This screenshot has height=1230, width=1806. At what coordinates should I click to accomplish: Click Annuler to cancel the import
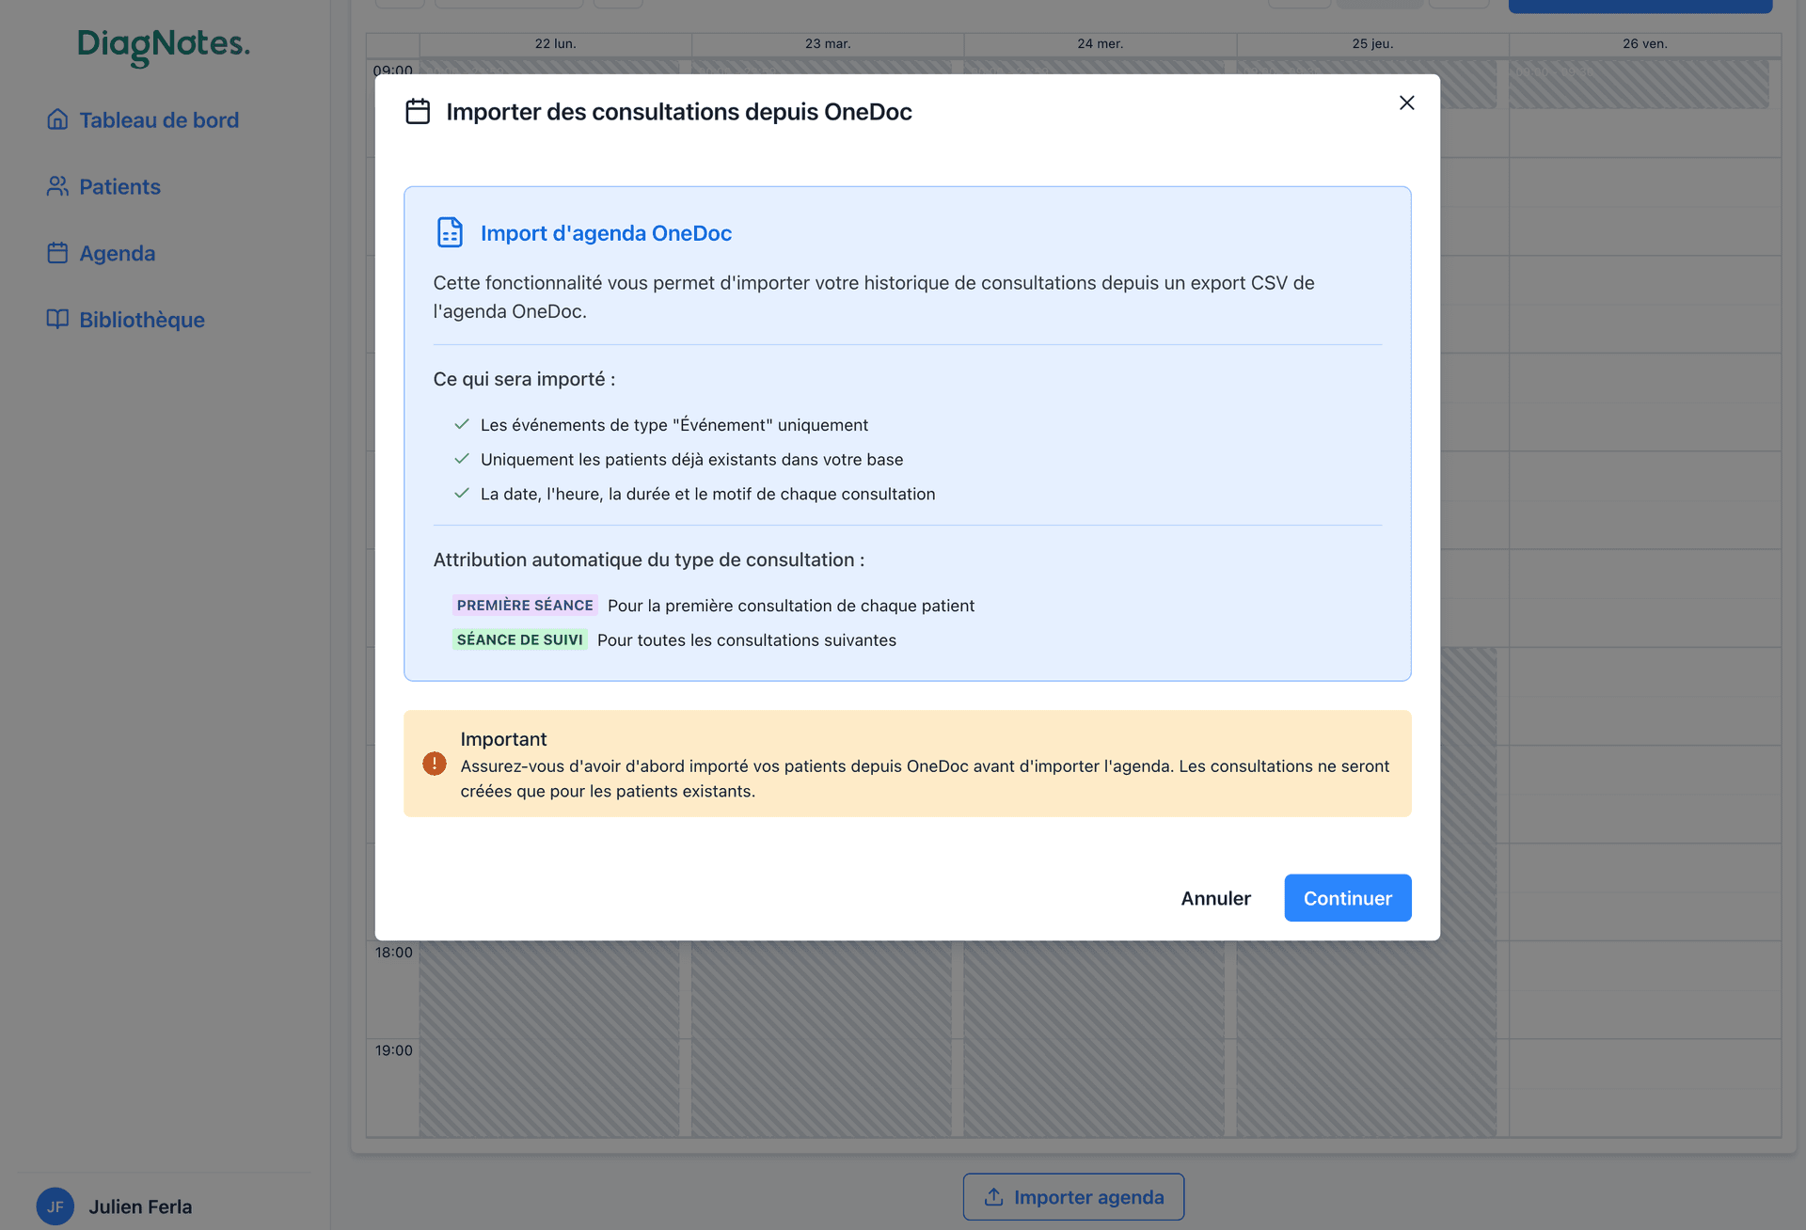[x=1215, y=898]
